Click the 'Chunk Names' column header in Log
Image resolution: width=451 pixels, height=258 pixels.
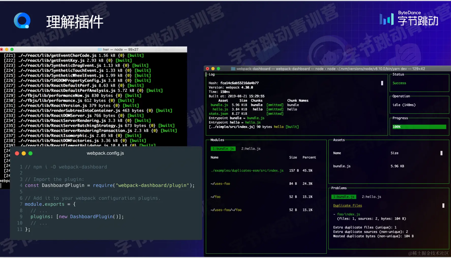(298, 101)
